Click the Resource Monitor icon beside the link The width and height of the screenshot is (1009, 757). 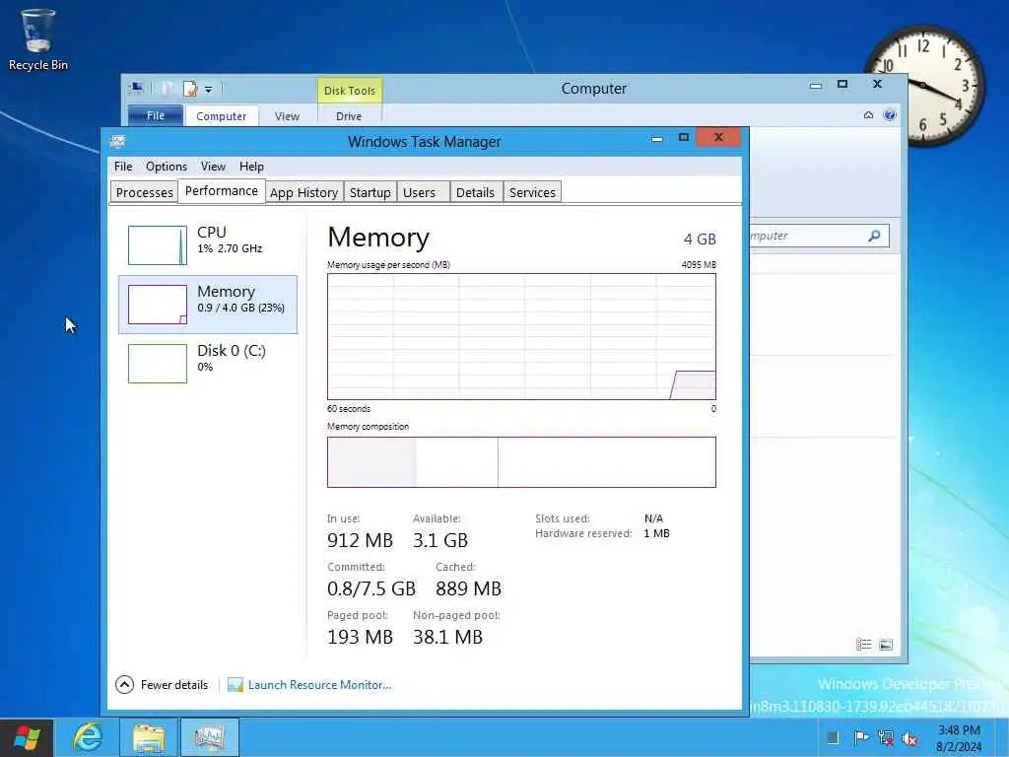pos(235,685)
